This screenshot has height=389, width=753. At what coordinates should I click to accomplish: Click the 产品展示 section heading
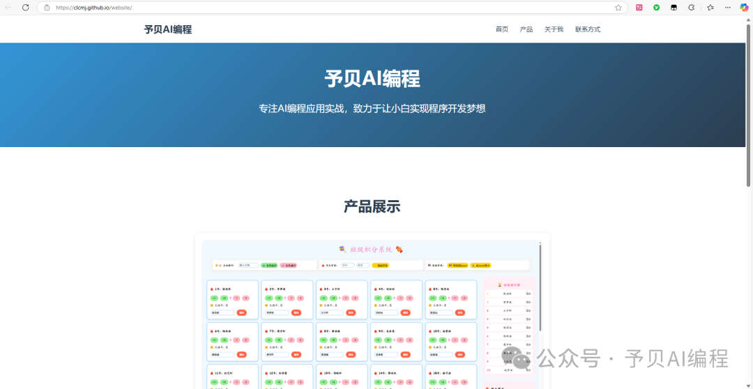point(372,206)
